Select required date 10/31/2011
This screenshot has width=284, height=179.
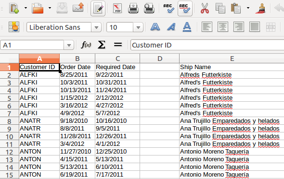pos(117,83)
